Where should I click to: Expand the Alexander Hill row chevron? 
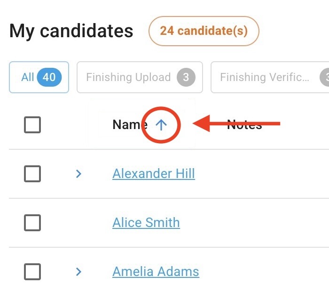[x=78, y=174]
